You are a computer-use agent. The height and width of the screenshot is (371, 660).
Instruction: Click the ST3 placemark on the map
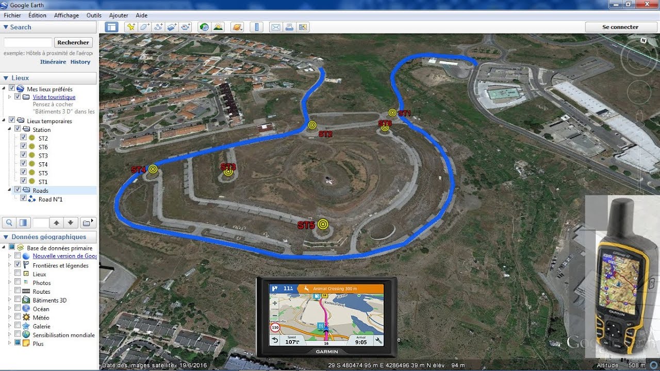228,172
